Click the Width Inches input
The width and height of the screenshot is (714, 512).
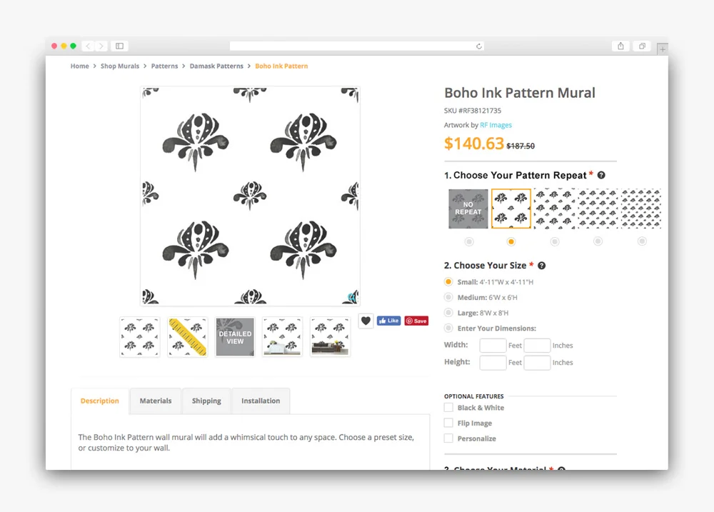click(x=538, y=346)
